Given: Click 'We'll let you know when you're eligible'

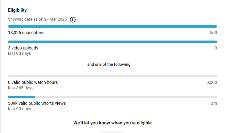Looking at the screenshot, I should point(113,123).
